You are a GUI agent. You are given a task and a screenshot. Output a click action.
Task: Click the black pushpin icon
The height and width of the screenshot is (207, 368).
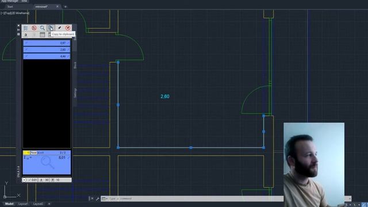(60, 28)
